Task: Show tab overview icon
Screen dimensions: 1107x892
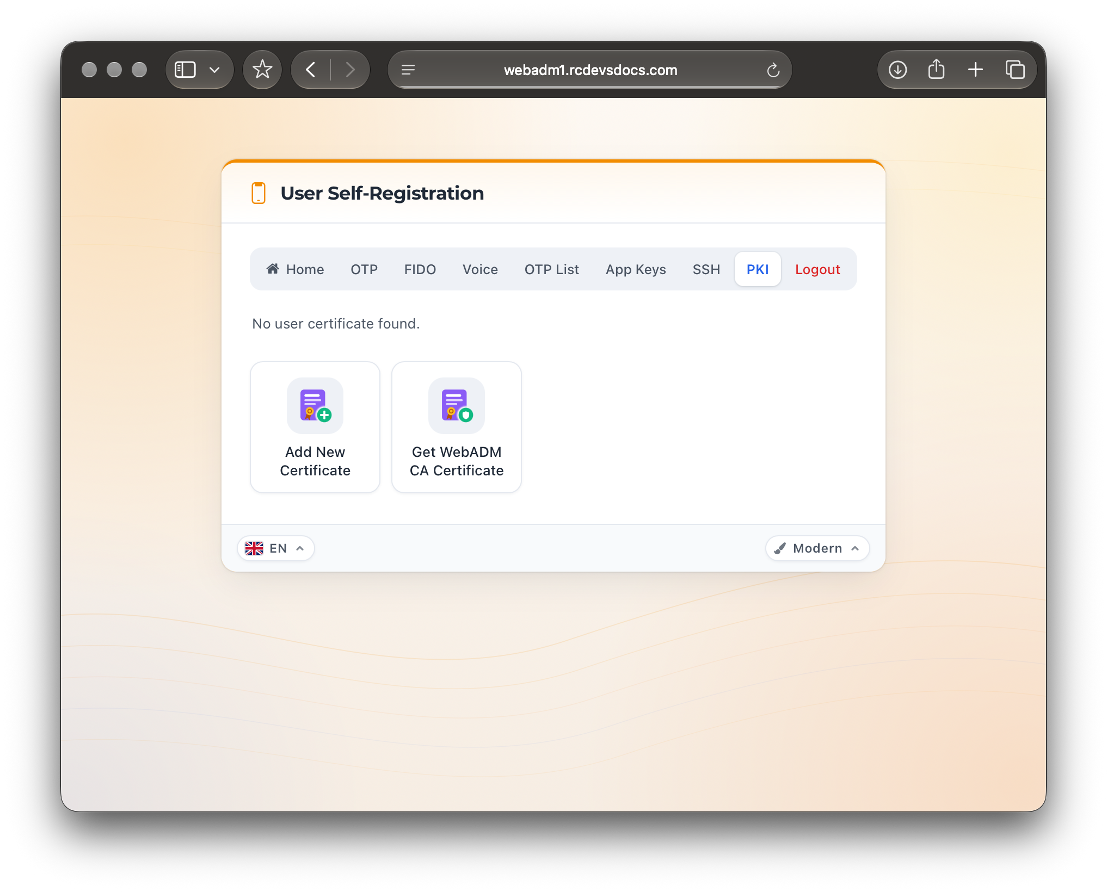Action: [x=1015, y=70]
